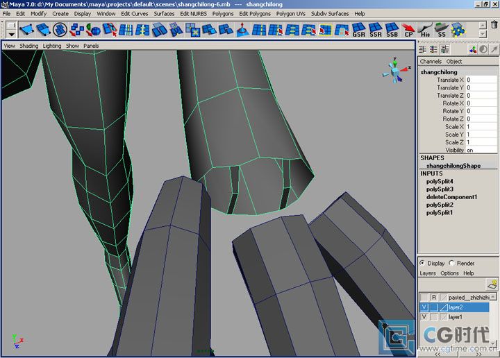The image size is (500, 358).
Task: Toggle visibility box of layer2
Action: click(x=424, y=307)
